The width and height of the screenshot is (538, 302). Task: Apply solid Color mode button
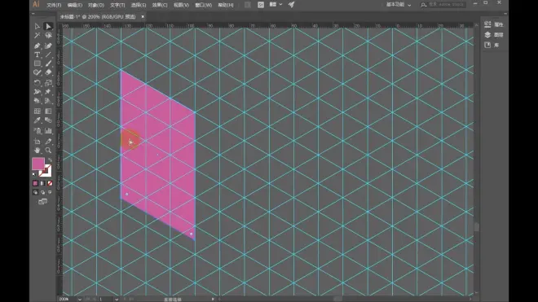35,183
